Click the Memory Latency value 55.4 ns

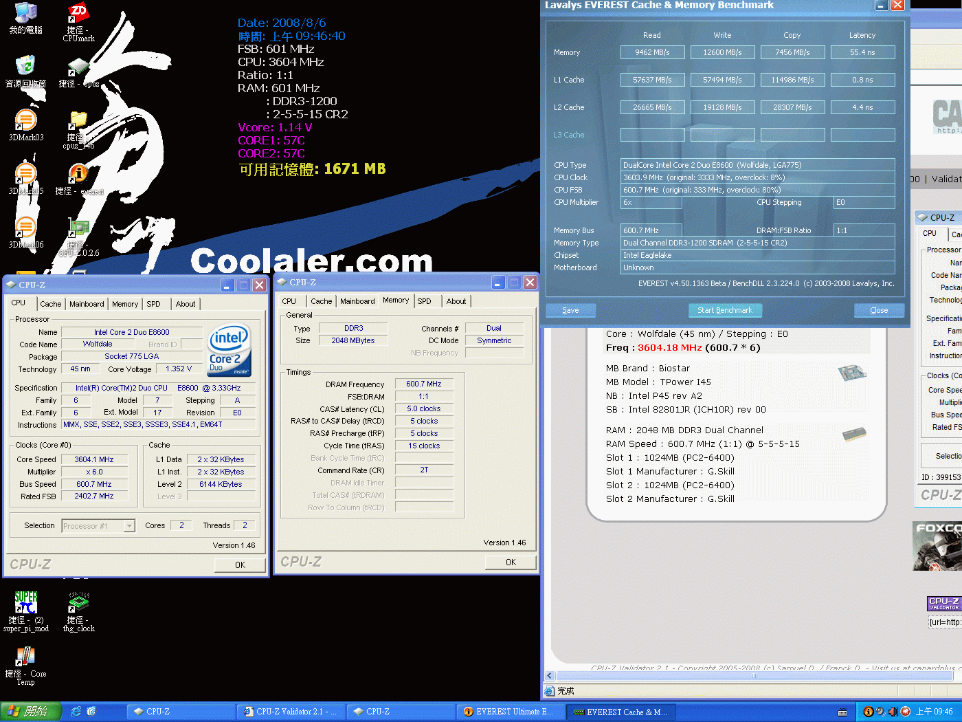tap(862, 52)
